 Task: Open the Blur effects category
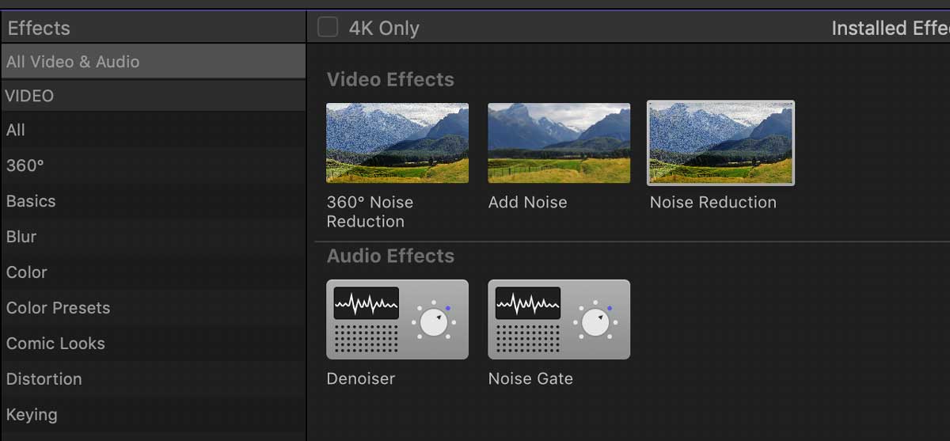pyautogui.click(x=153, y=237)
